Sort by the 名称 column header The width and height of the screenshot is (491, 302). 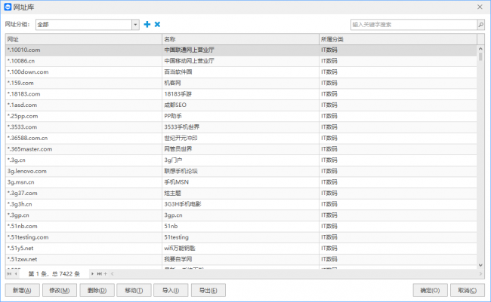tap(240, 39)
